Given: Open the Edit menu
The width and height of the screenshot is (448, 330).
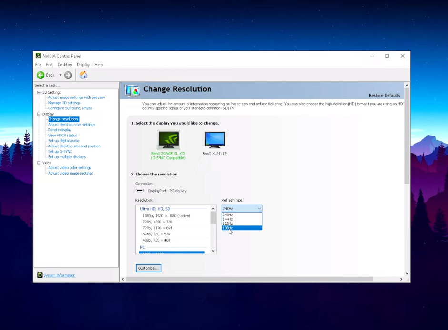Looking at the screenshot, I should [x=49, y=65].
